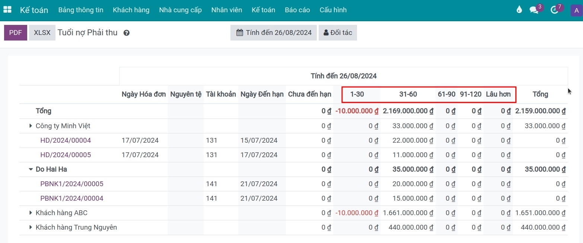583x243 pixels.
Task: Expand the Khách hàng ABC row
Action: (x=31, y=213)
